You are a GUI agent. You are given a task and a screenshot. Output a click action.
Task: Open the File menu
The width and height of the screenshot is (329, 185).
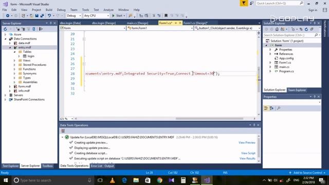[x=5, y=10]
